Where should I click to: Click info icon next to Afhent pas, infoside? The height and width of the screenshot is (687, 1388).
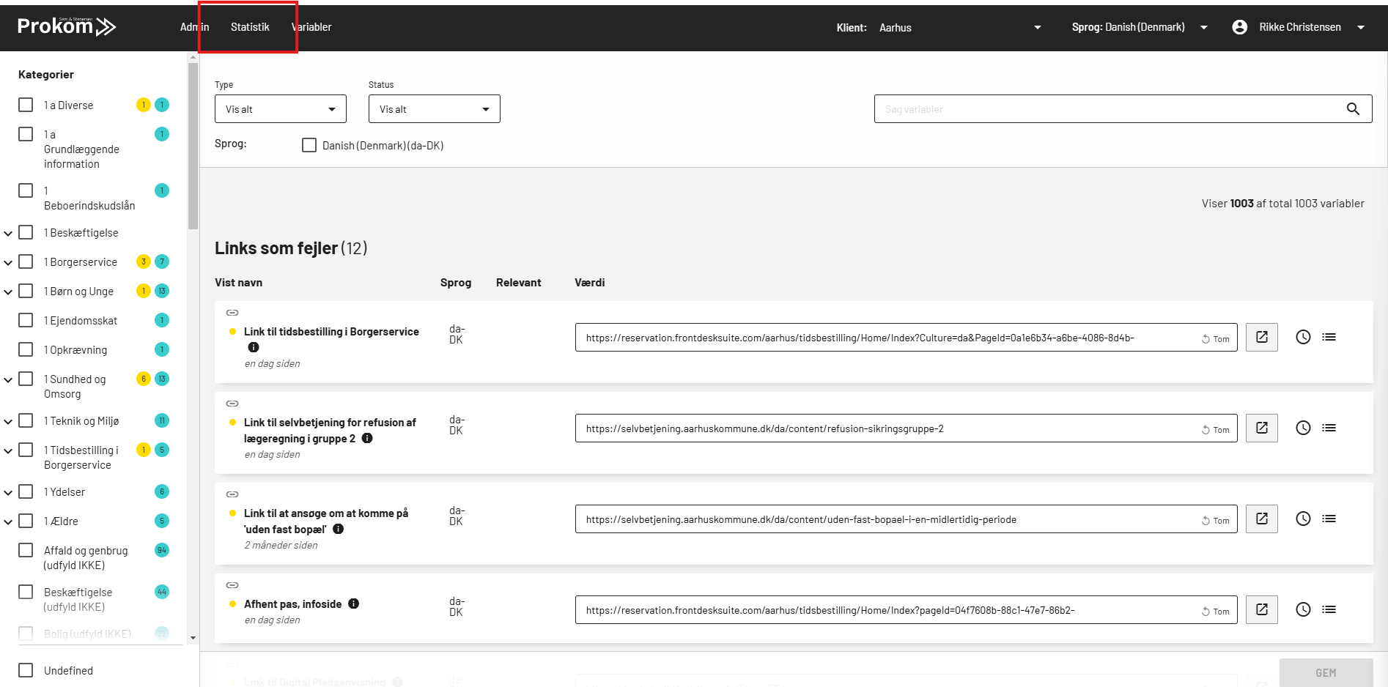coord(354,604)
